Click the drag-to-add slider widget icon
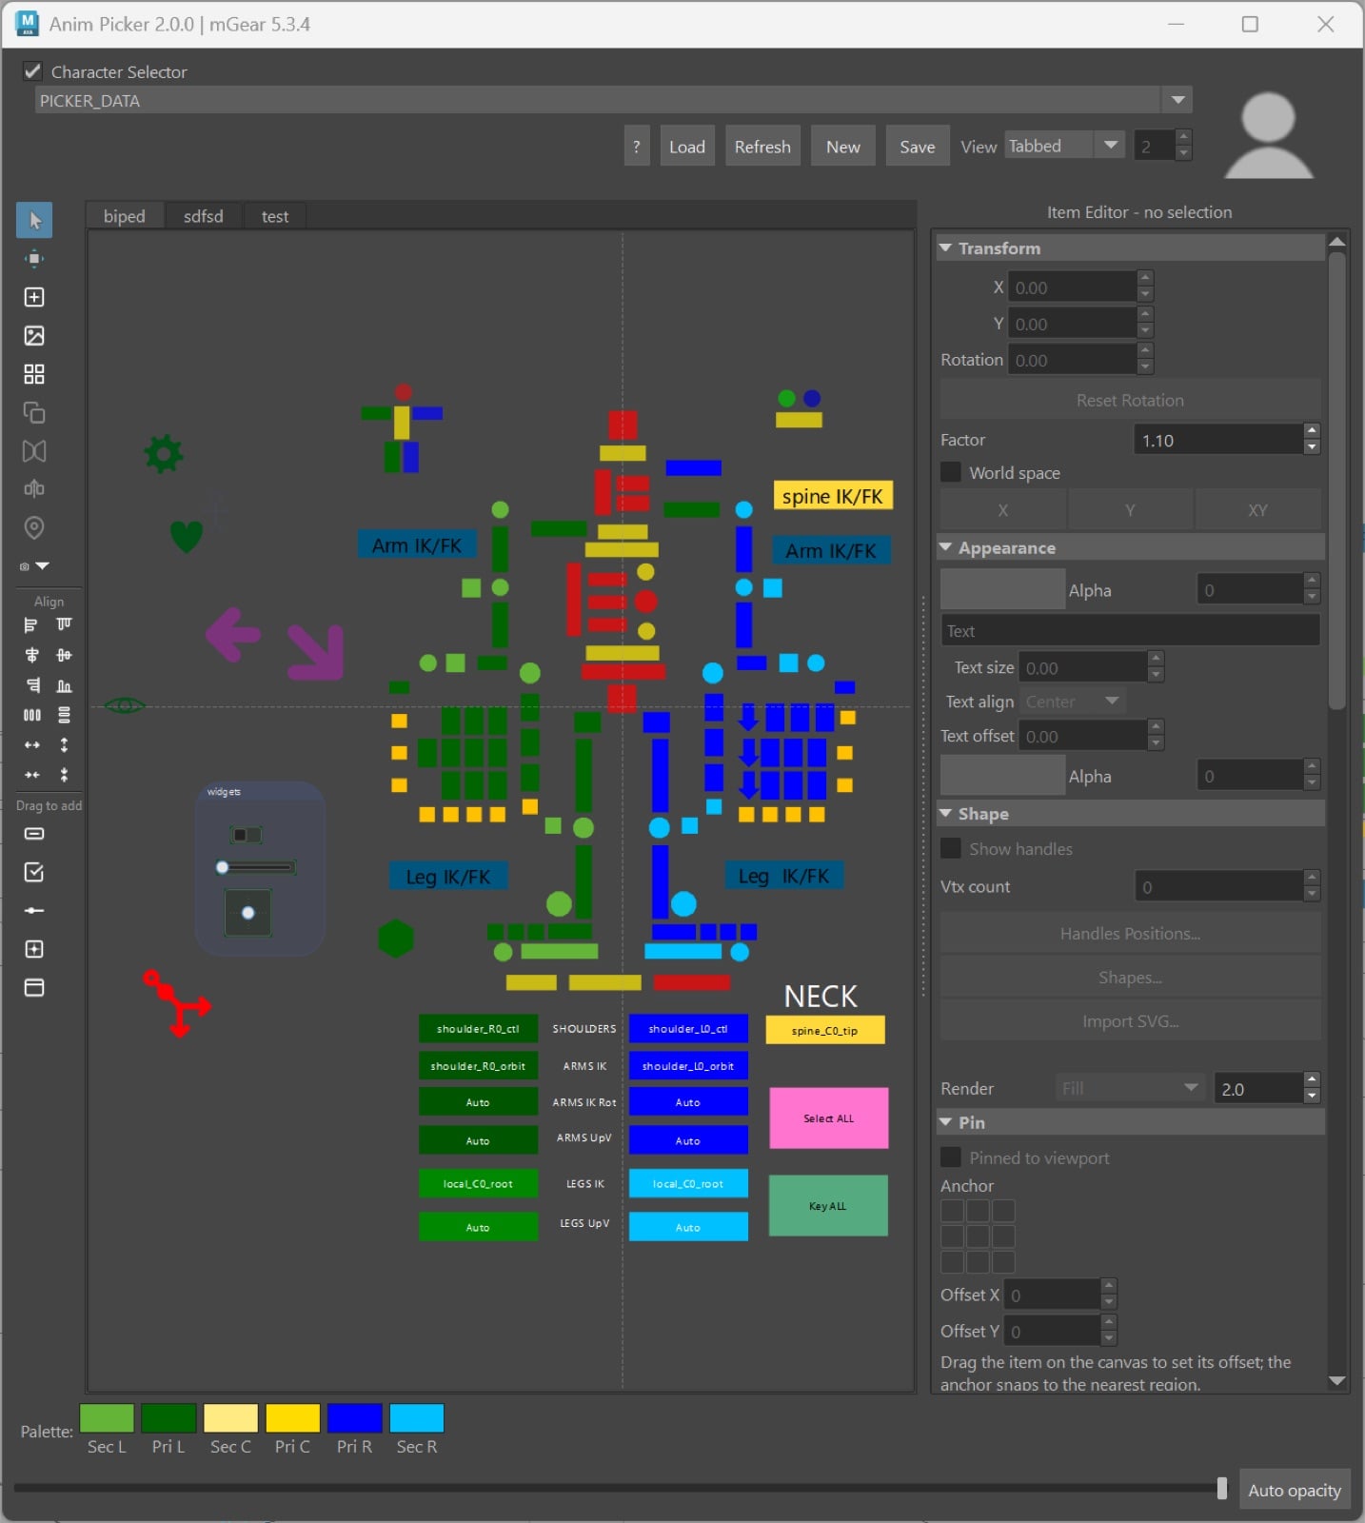Image resolution: width=1365 pixels, height=1523 pixels. [x=34, y=911]
